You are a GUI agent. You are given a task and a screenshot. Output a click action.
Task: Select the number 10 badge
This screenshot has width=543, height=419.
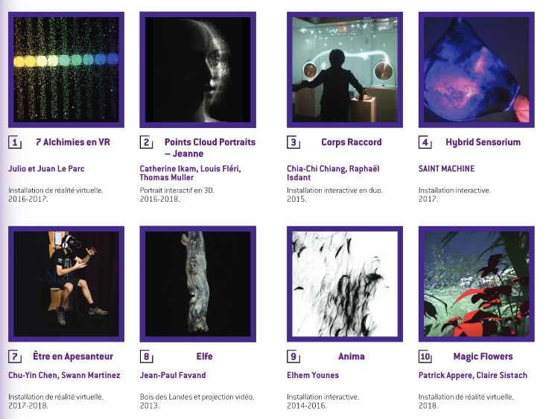[x=426, y=356]
